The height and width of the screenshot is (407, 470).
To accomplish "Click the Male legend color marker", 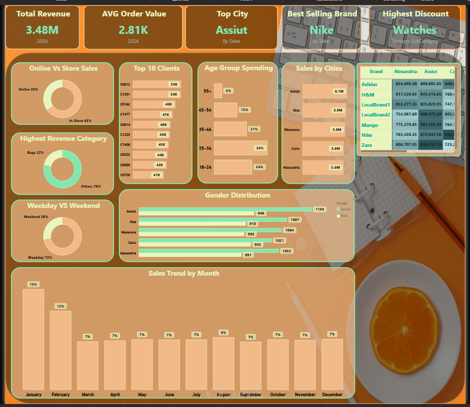I will pos(338,215).
